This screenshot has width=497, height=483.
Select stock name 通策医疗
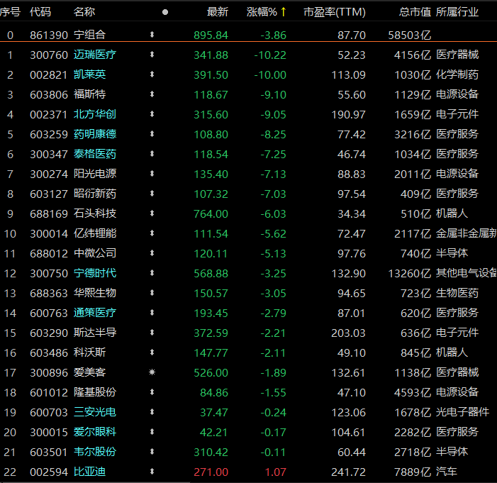click(x=95, y=313)
